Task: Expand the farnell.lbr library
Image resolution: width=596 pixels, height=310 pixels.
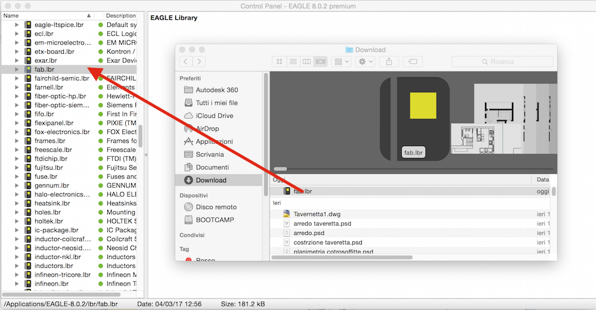Action: pos(17,87)
